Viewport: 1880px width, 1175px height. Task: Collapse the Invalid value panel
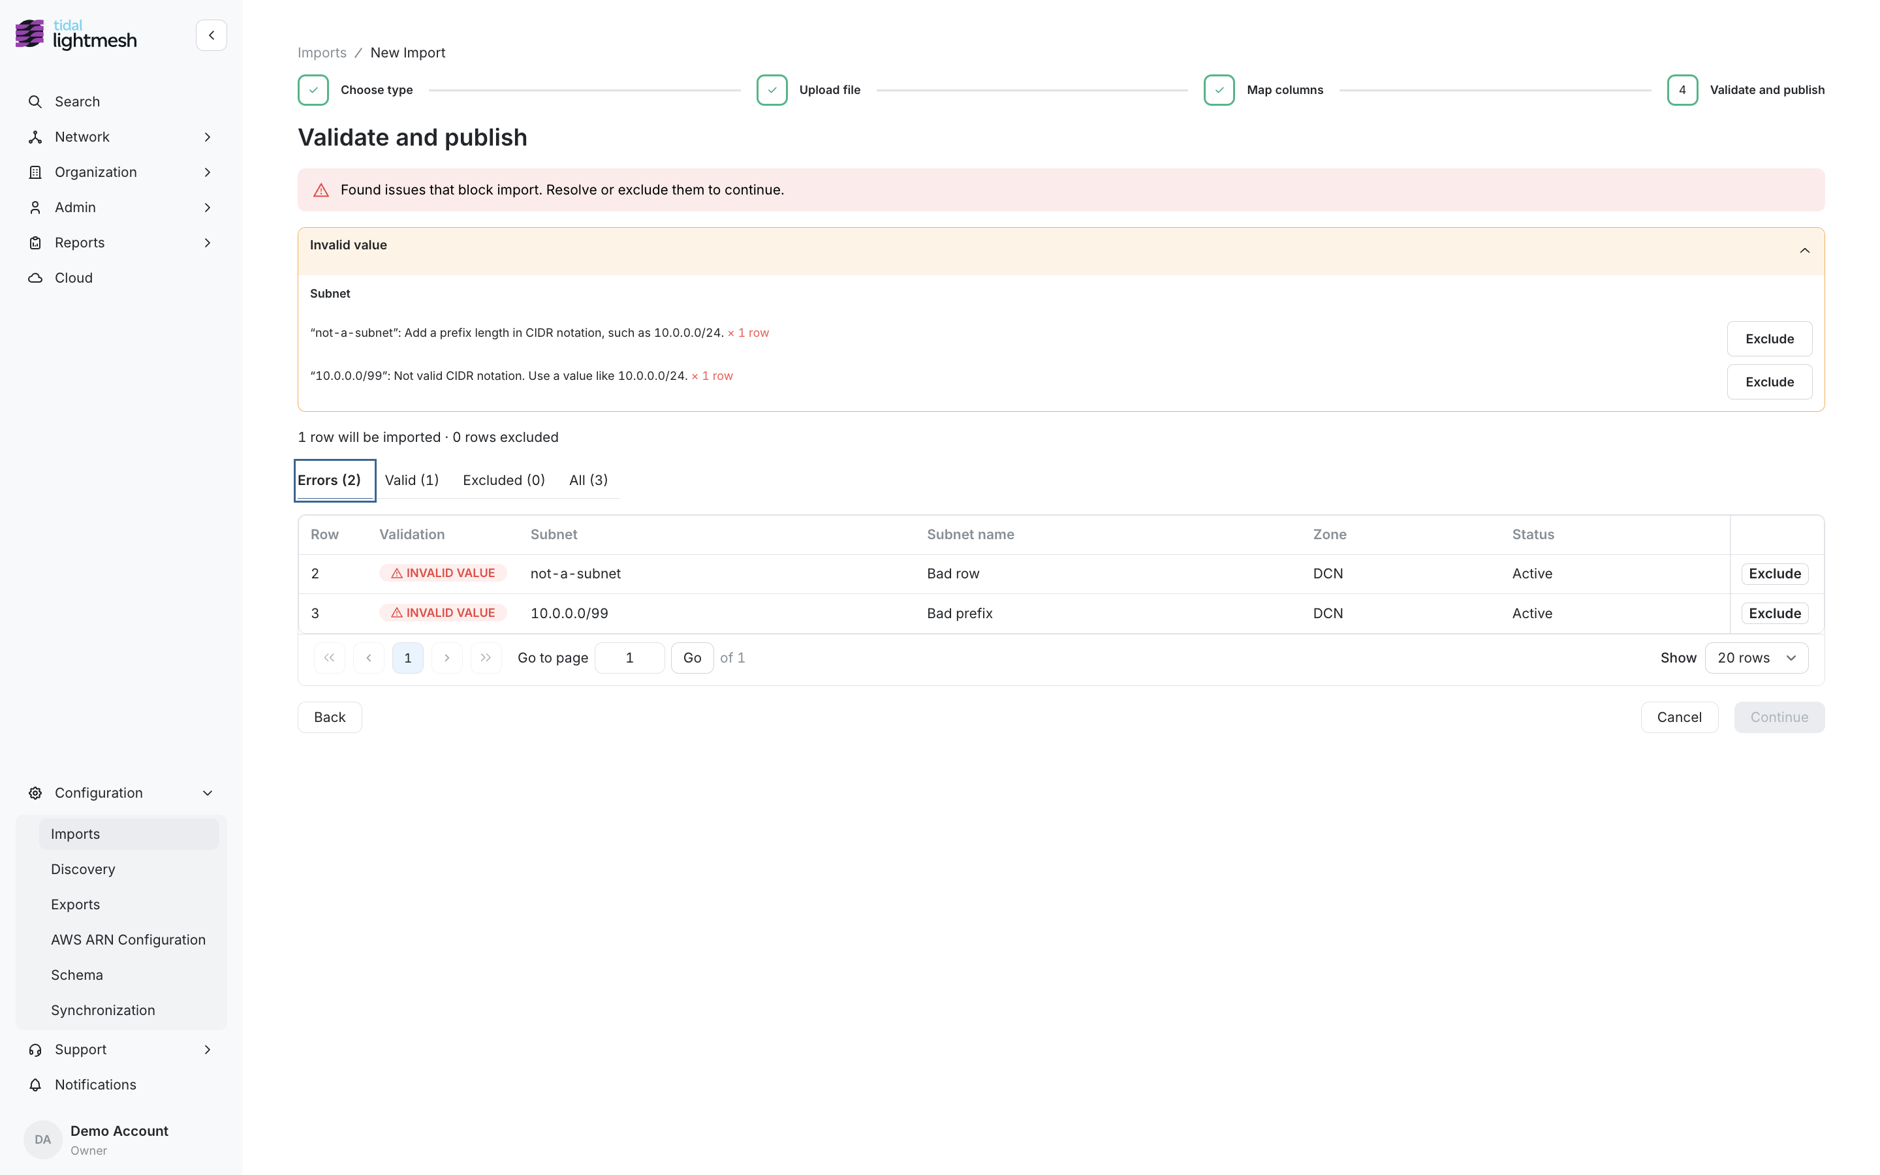click(x=1805, y=250)
